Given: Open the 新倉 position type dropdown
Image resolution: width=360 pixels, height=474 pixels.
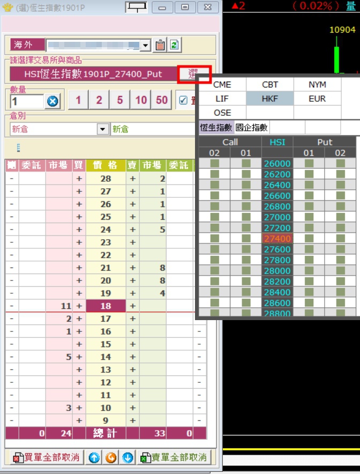Looking at the screenshot, I should 103,129.
